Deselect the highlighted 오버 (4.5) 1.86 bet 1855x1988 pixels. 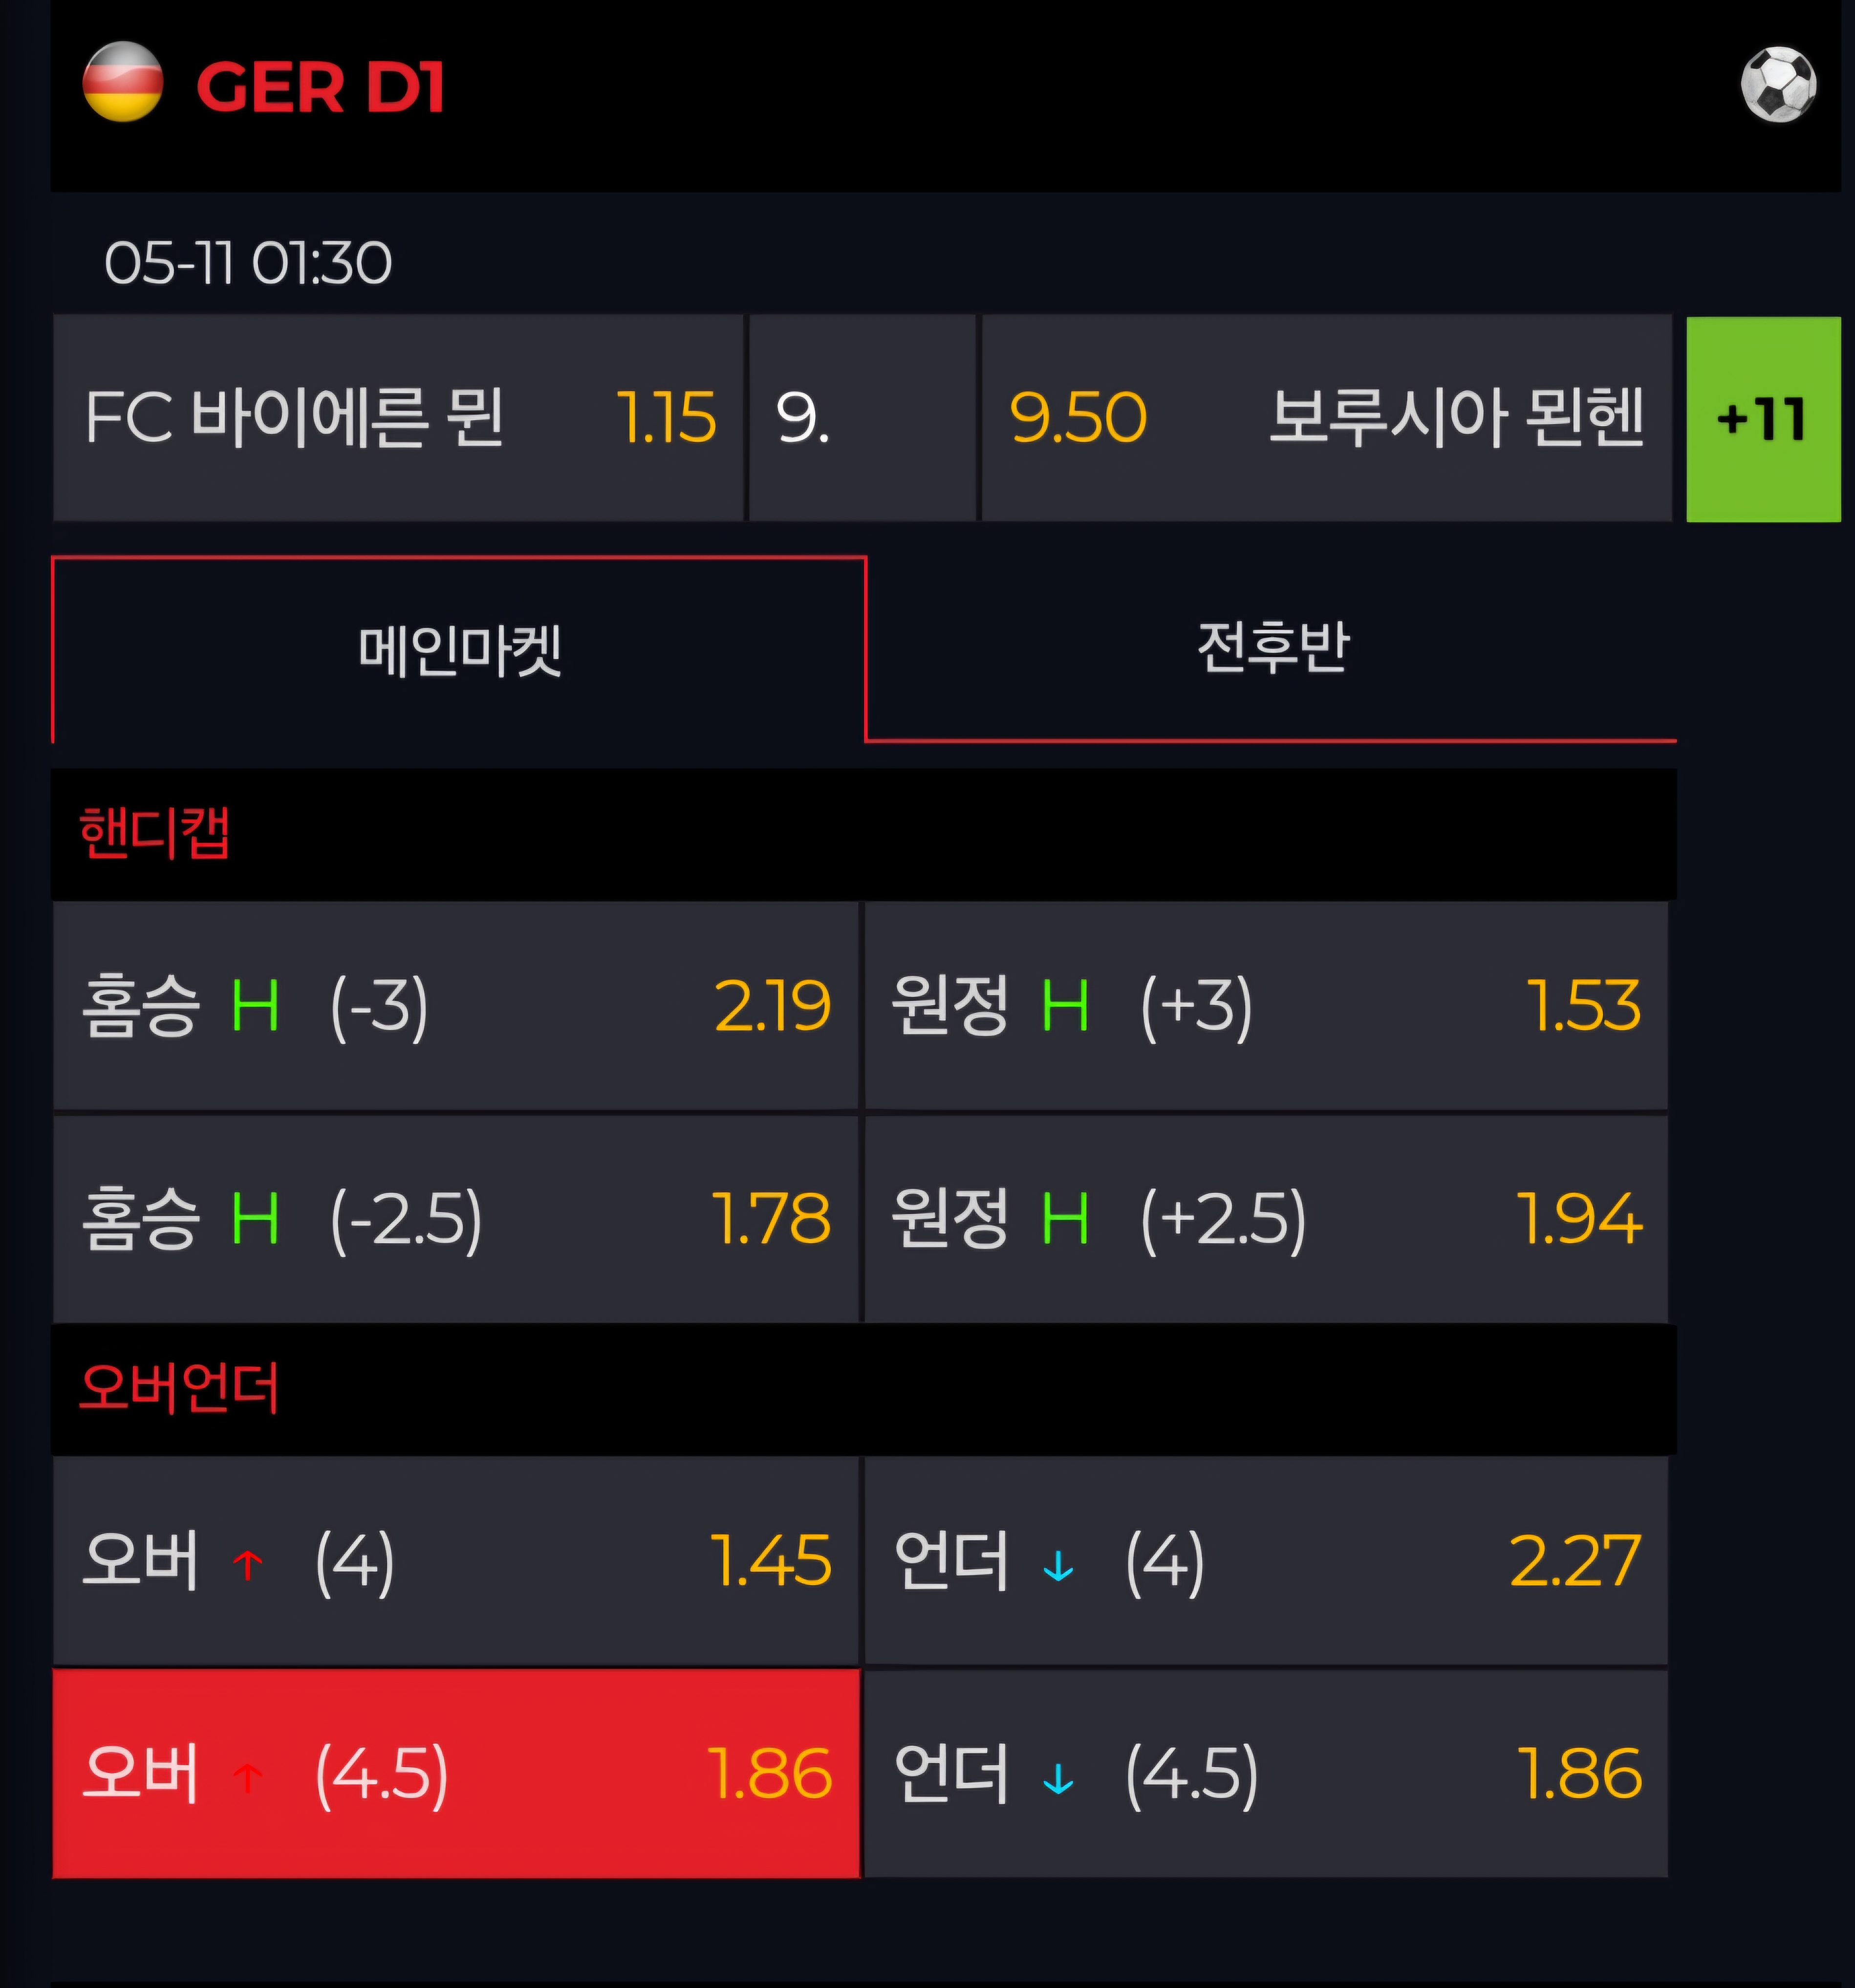point(456,1773)
